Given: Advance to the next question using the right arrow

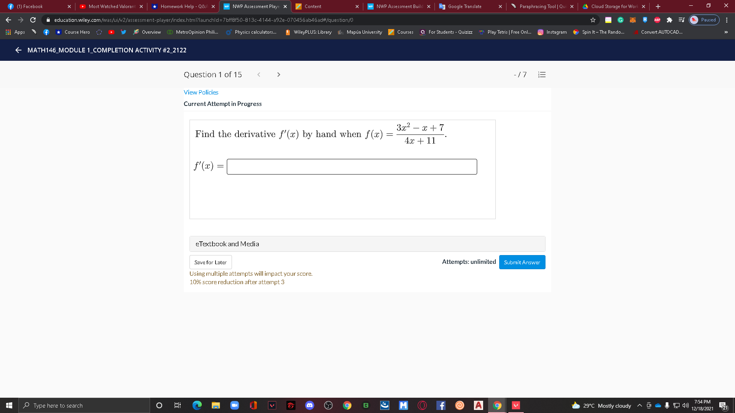Looking at the screenshot, I should tap(279, 75).
